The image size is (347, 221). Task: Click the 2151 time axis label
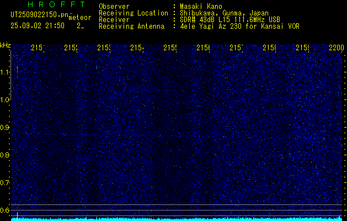point(38,48)
